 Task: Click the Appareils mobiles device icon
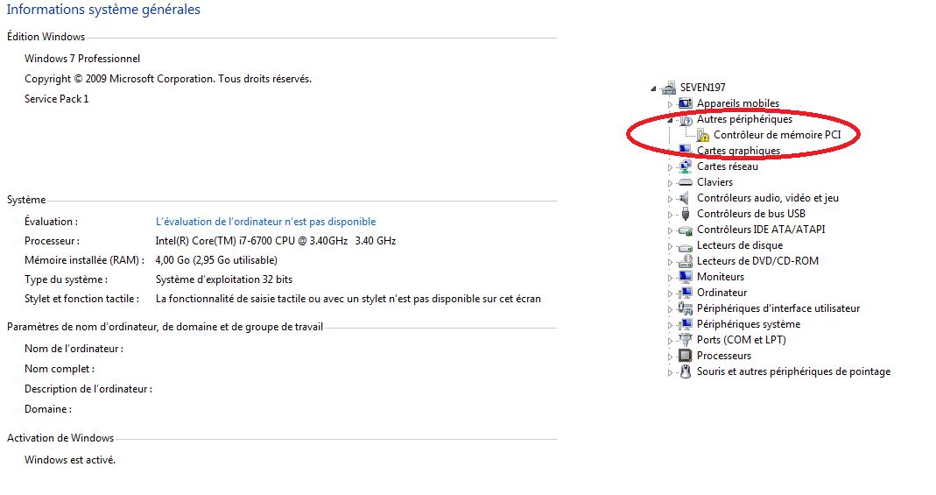686,103
